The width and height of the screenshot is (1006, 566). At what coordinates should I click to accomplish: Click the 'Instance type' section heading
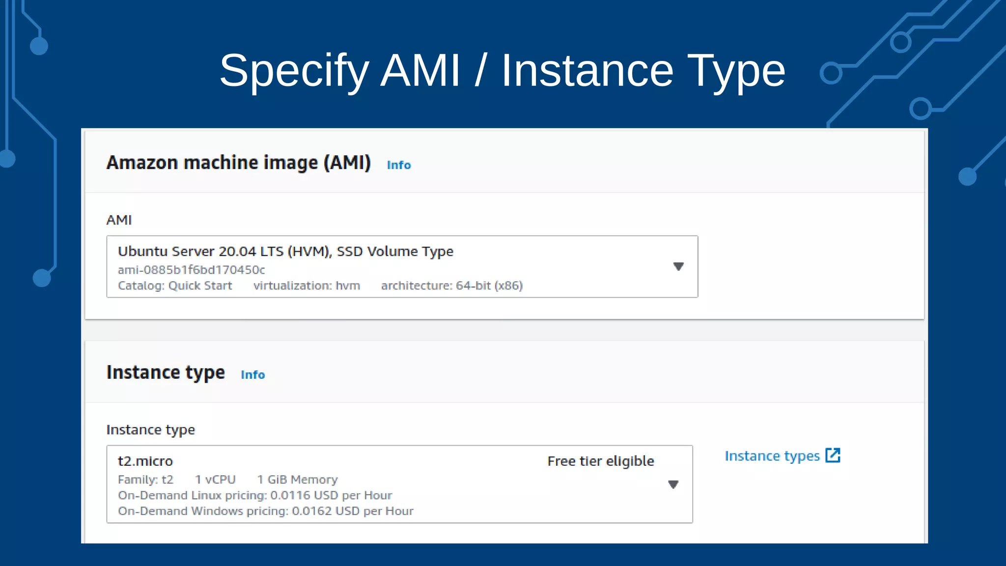pyautogui.click(x=166, y=373)
